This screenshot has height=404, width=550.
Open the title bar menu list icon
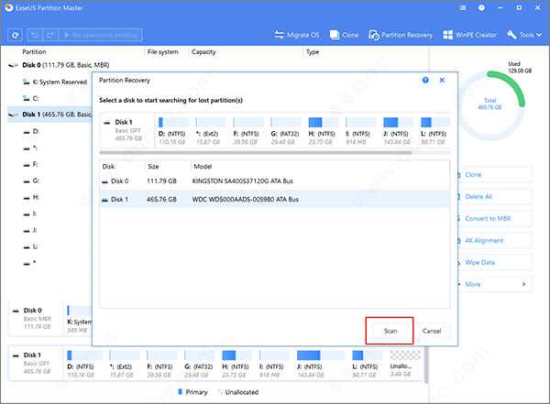pos(463,7)
